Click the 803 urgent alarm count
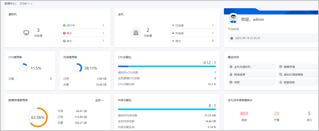 tap(244, 114)
